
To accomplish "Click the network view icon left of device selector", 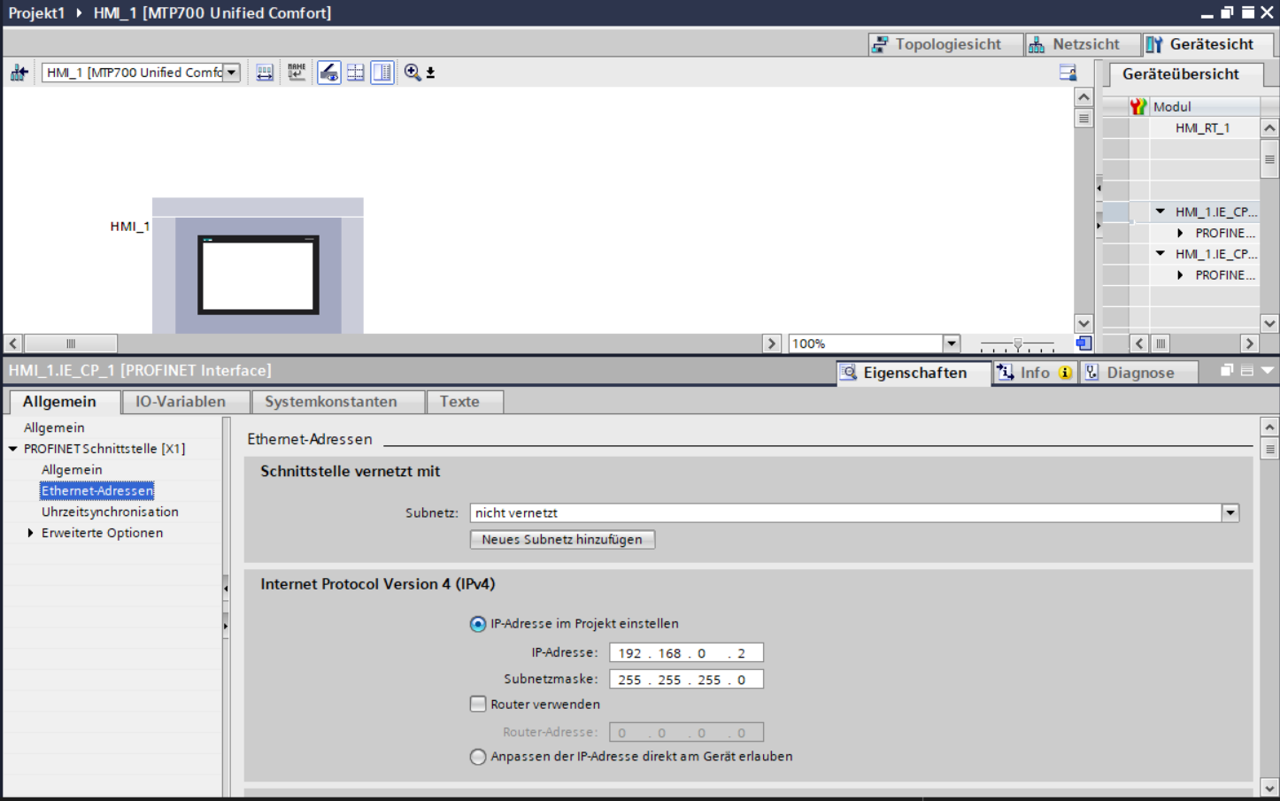I will point(19,73).
